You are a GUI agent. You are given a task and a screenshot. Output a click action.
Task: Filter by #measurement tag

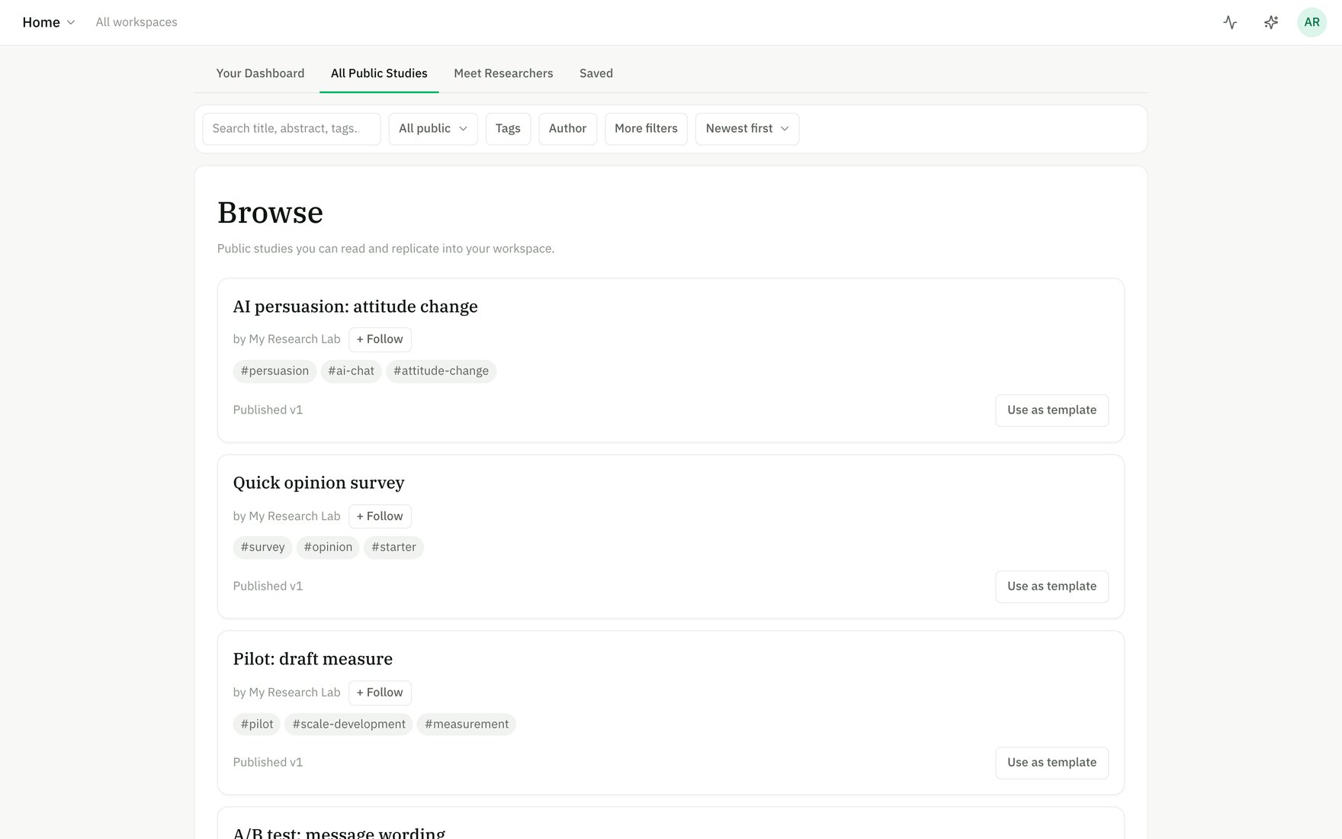point(467,725)
